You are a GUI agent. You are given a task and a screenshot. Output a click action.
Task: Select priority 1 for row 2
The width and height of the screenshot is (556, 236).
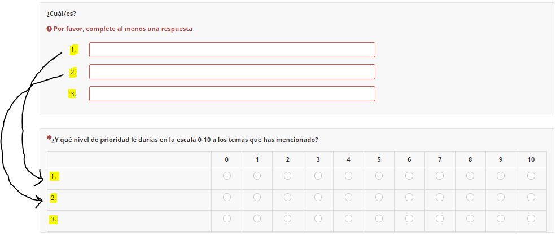tap(257, 198)
